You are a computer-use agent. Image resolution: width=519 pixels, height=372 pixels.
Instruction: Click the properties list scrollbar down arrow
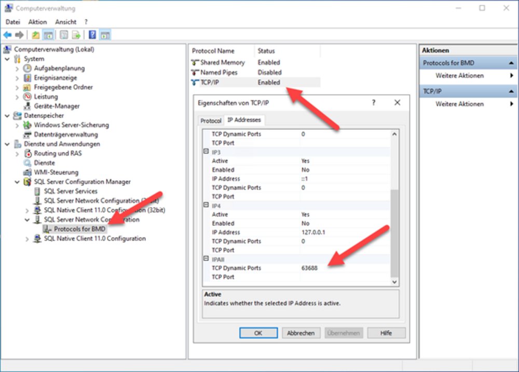pyautogui.click(x=394, y=282)
